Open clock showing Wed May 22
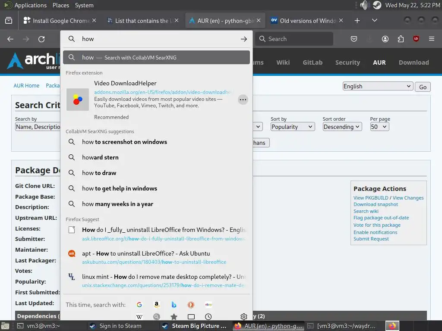The image size is (442, 331). (413, 5)
